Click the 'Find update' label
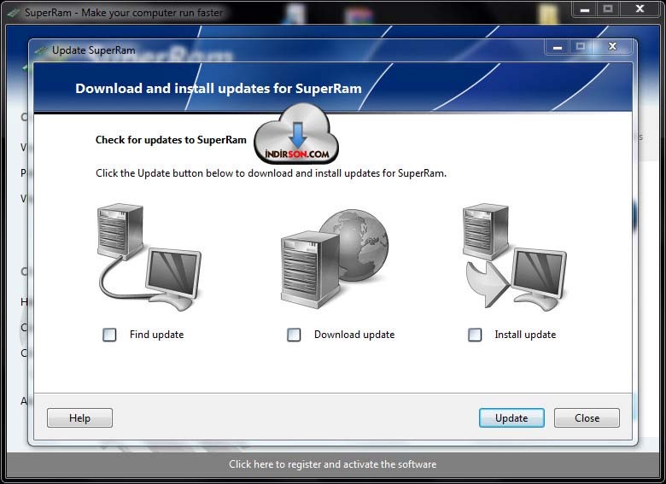This screenshot has height=484, width=666. (x=157, y=335)
